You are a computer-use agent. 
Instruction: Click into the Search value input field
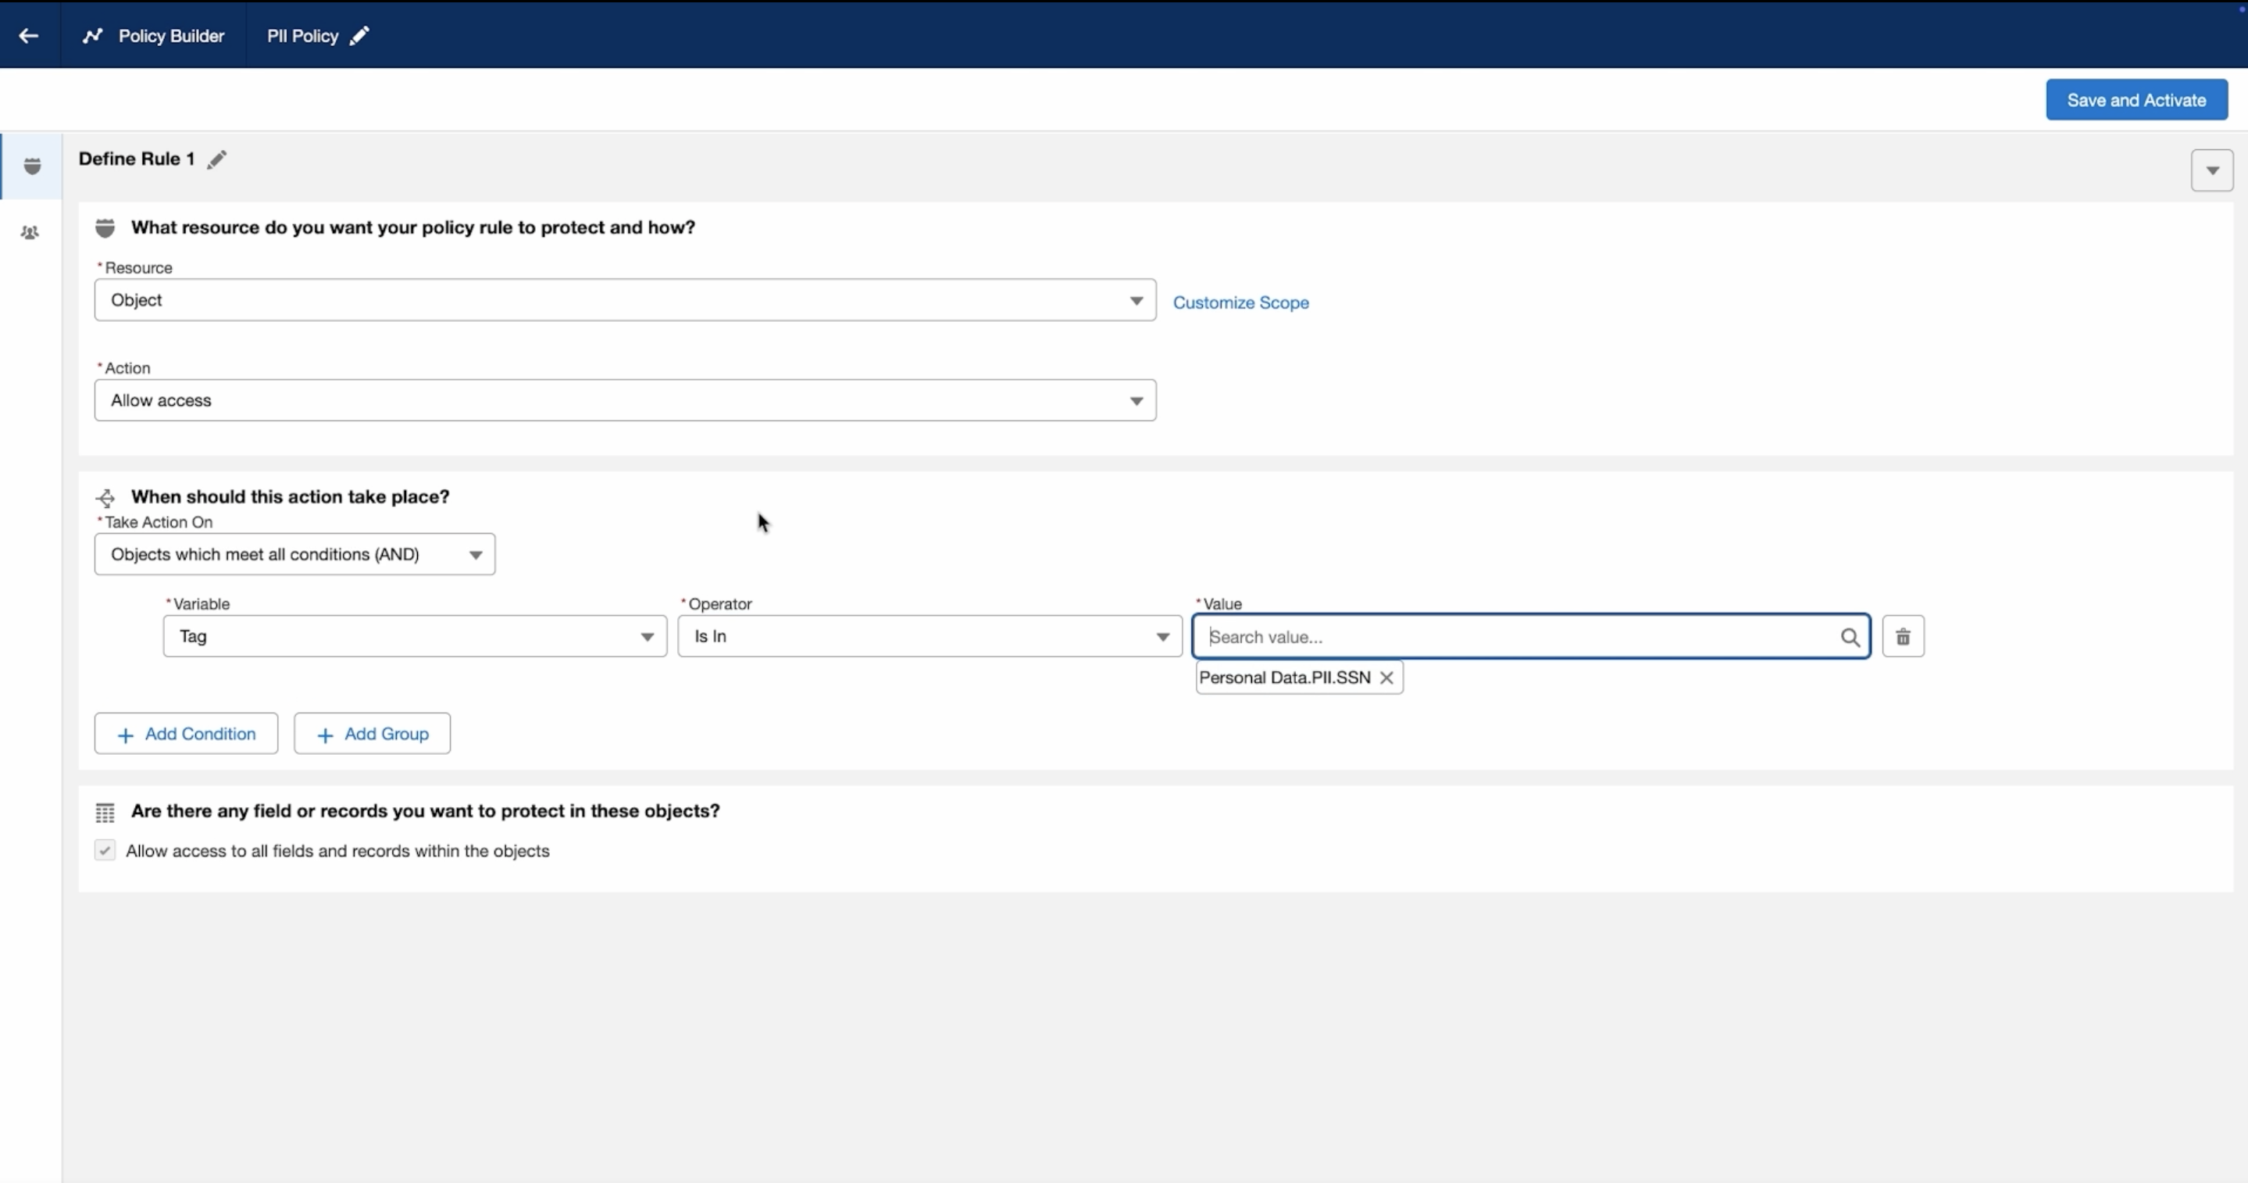tap(1518, 638)
